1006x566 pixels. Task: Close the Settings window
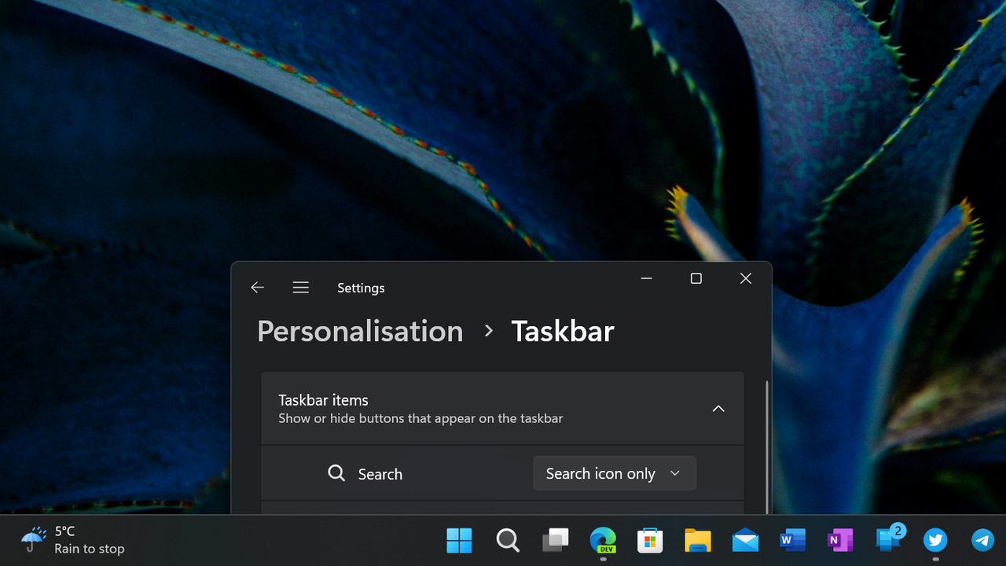coord(746,278)
